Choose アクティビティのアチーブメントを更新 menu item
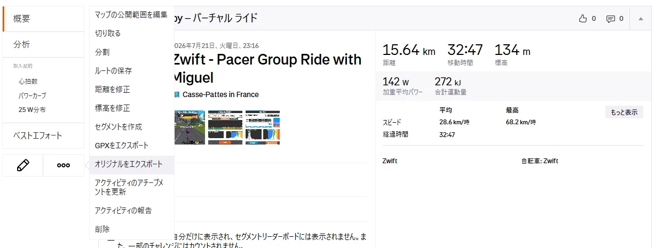This screenshot has width=662, height=248. click(x=131, y=187)
